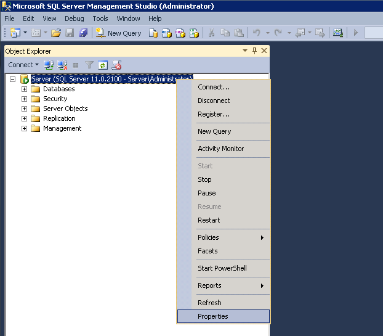383x336 pixels.
Task: Choose Disconnect from the context menu
Action: pyautogui.click(x=224, y=100)
